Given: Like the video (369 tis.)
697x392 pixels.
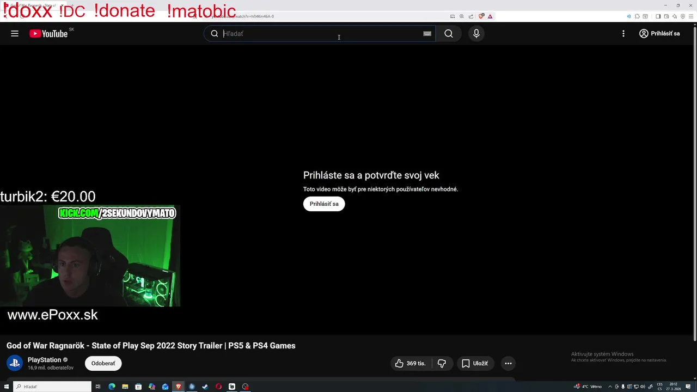Looking at the screenshot, I should 411,363.
